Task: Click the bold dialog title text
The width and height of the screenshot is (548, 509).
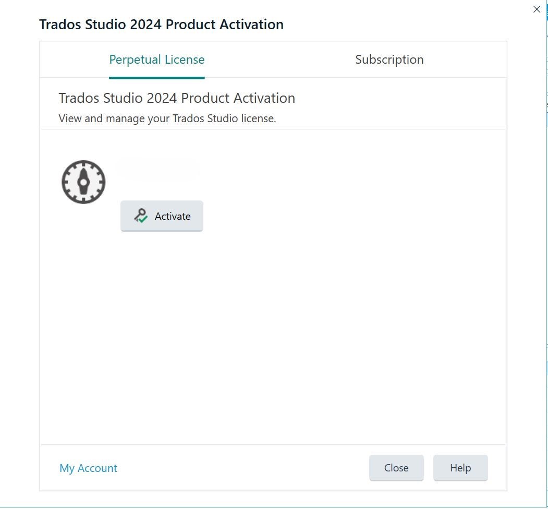Action: click(x=161, y=25)
